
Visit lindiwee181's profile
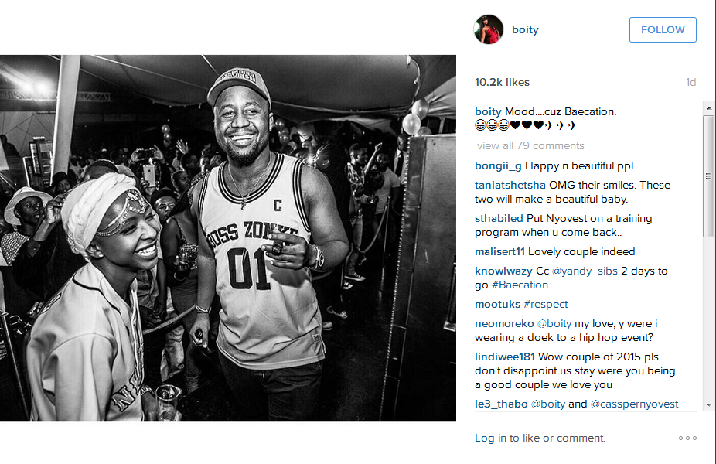(505, 357)
